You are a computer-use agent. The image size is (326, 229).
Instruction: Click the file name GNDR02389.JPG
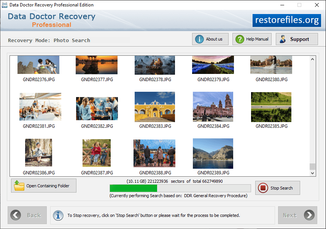[x=213, y=173]
